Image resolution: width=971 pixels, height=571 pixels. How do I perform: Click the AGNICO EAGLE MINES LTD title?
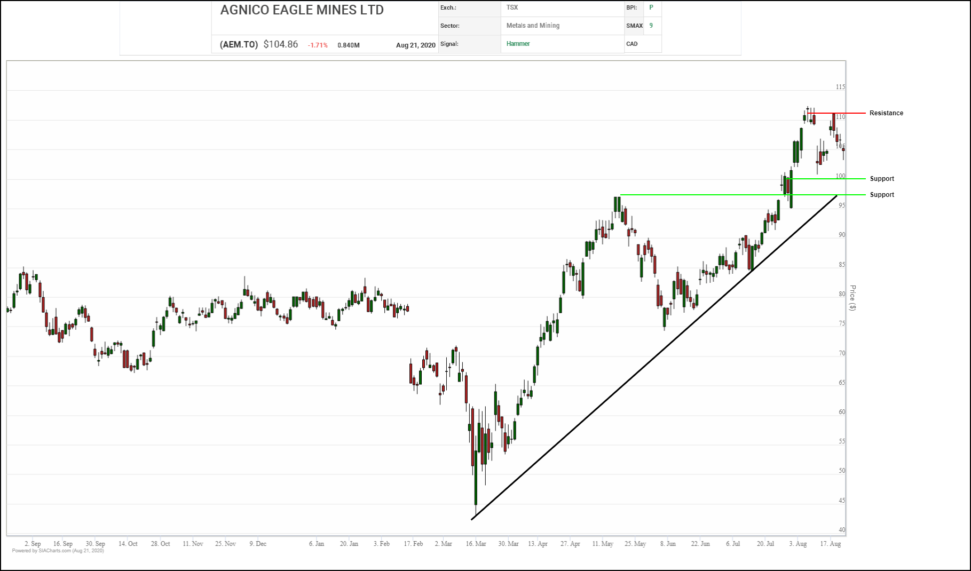[x=302, y=10]
